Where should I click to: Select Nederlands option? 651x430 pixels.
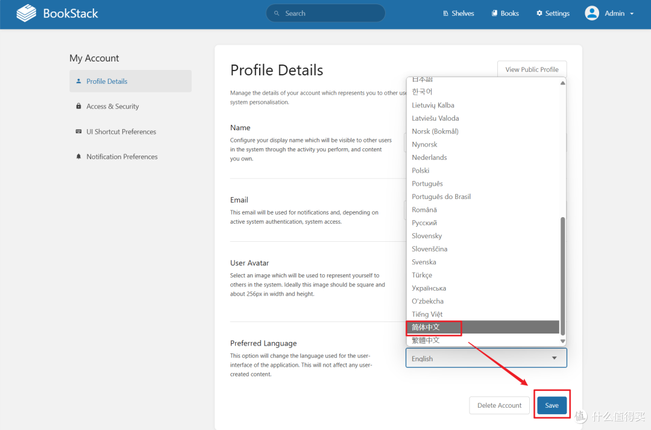(x=483, y=157)
